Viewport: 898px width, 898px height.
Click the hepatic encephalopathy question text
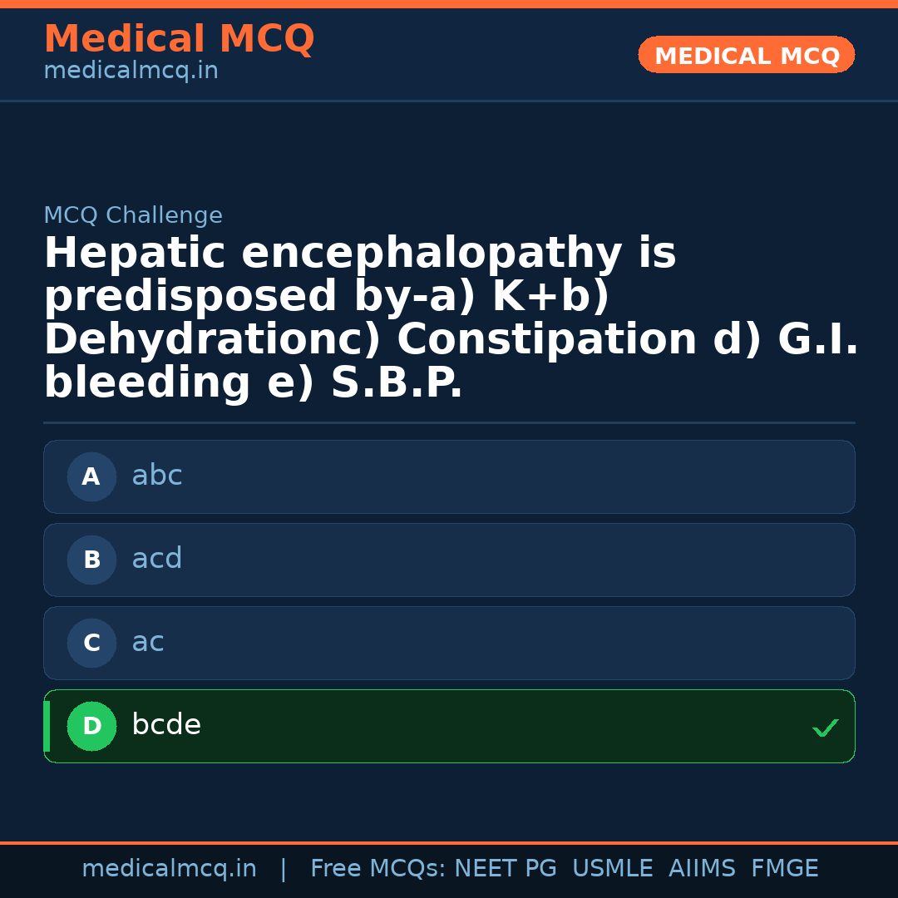449,318
